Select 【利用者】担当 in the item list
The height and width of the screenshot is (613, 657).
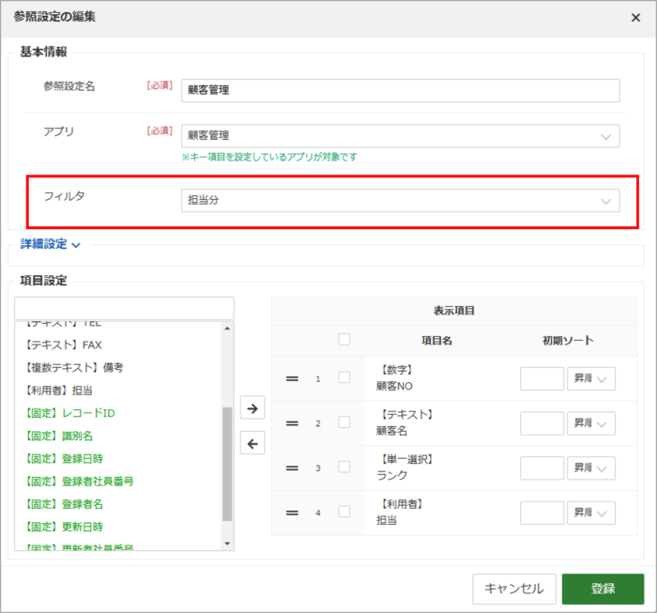point(58,391)
